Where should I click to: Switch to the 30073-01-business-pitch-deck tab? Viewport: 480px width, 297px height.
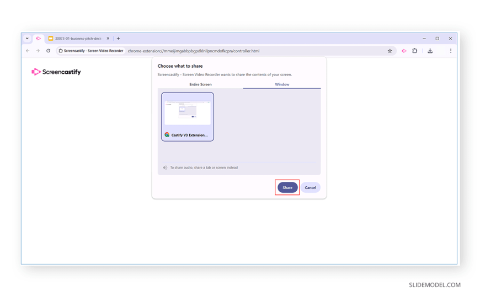click(78, 39)
